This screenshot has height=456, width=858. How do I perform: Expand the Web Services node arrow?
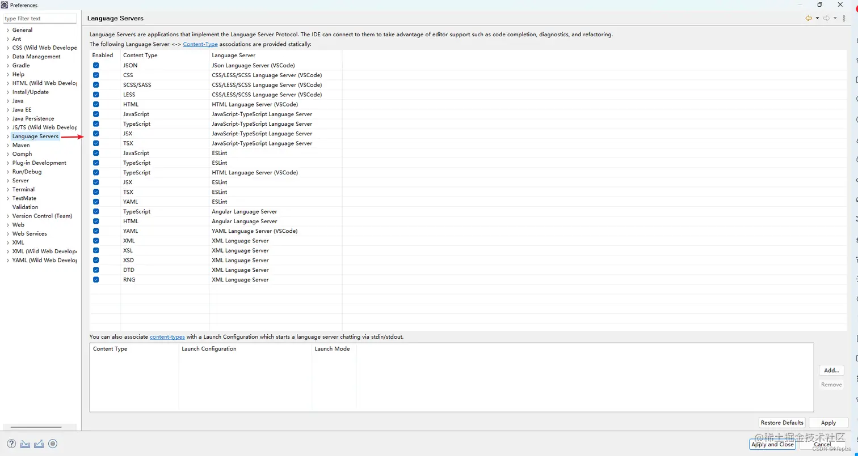coord(7,233)
